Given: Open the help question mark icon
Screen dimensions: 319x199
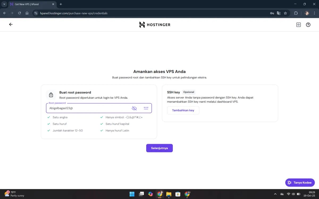Looking at the screenshot, I should (x=308, y=25).
